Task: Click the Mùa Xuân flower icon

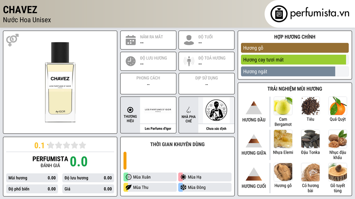Action: click(x=128, y=177)
